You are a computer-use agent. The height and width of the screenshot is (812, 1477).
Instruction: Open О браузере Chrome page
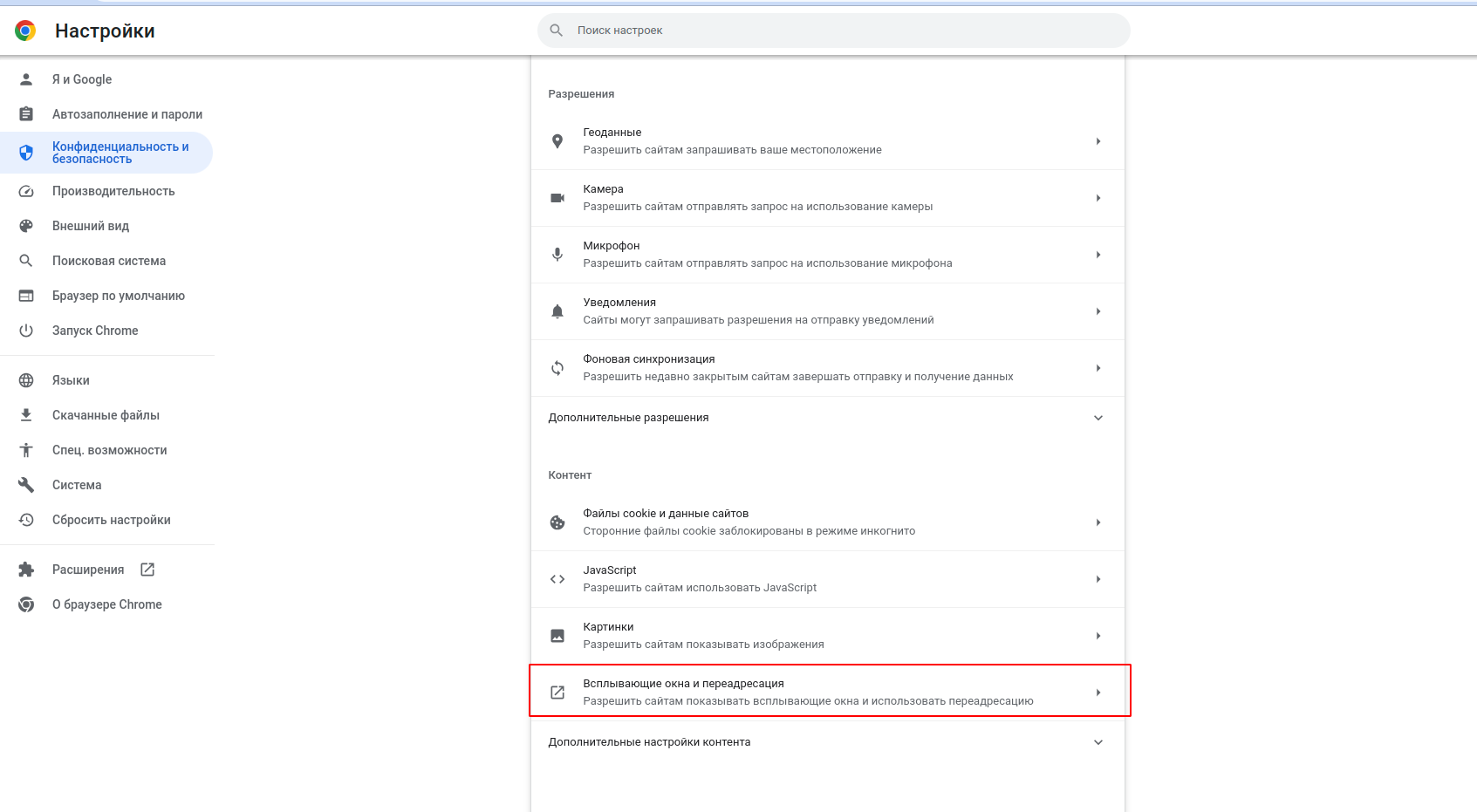point(106,604)
